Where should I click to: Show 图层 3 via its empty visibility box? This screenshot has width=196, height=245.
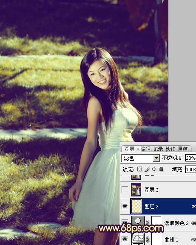pos(125,190)
